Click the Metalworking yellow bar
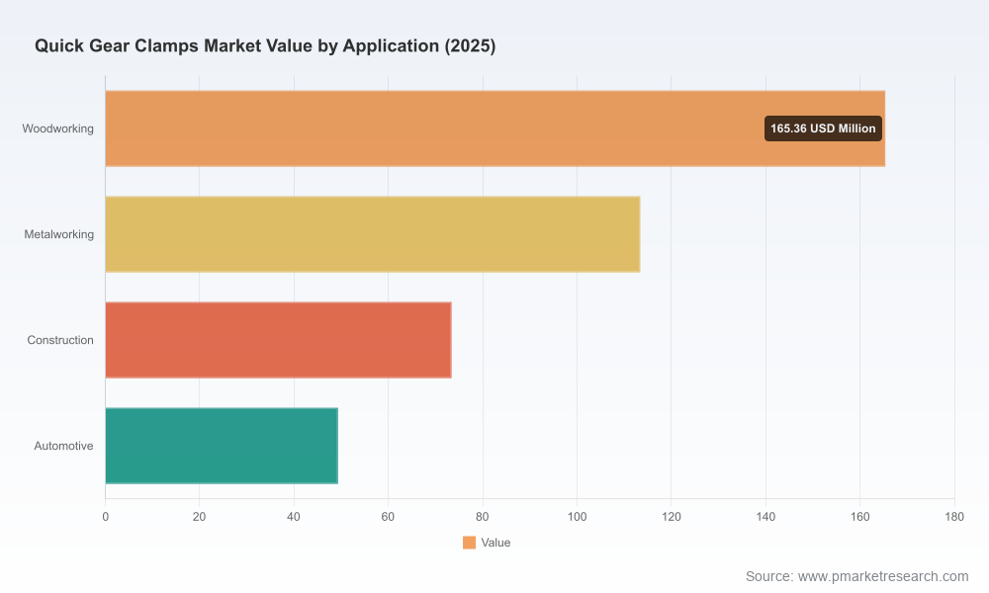This screenshot has width=989, height=593. [373, 234]
